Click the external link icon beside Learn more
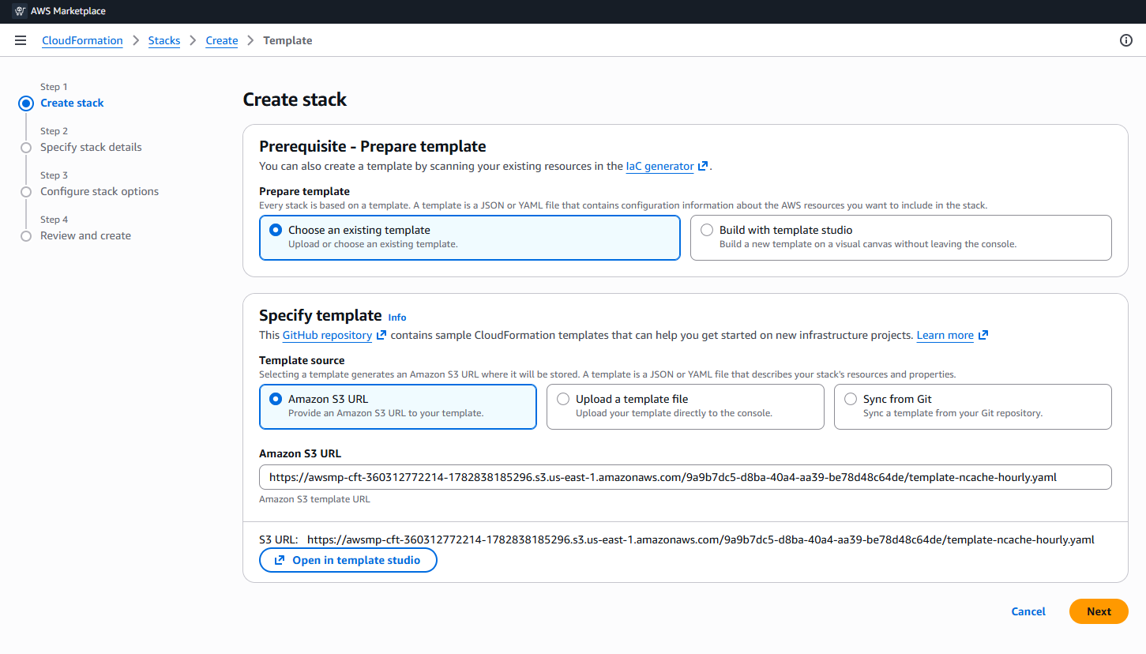The width and height of the screenshot is (1146, 654). [x=983, y=336]
